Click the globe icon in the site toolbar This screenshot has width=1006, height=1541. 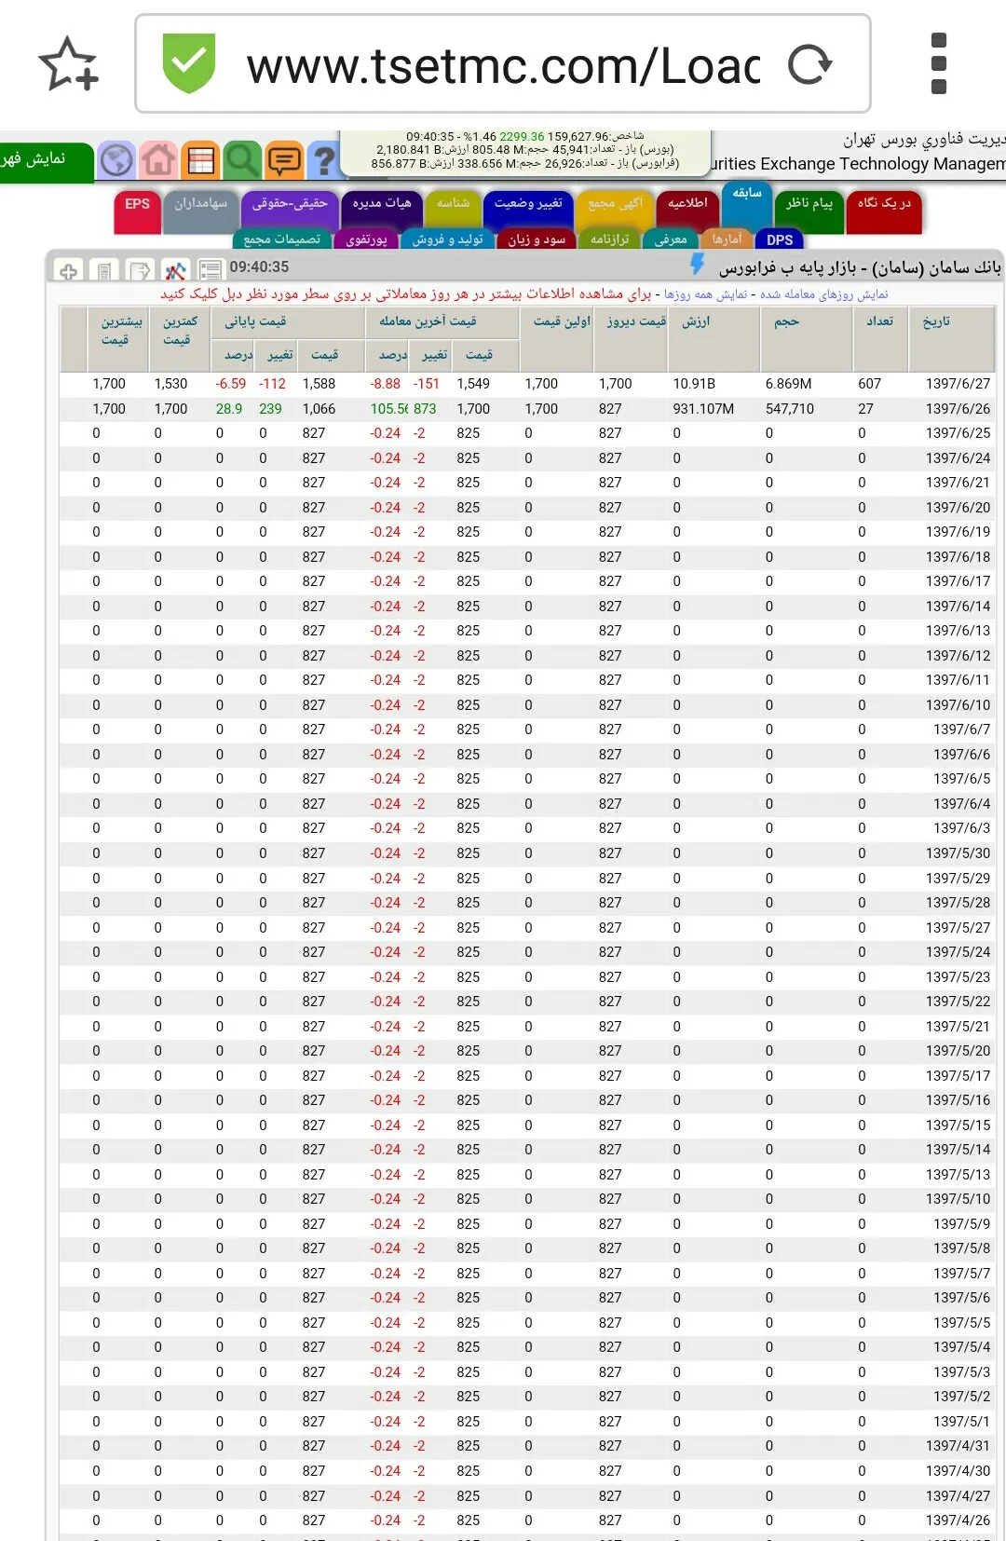tap(116, 160)
